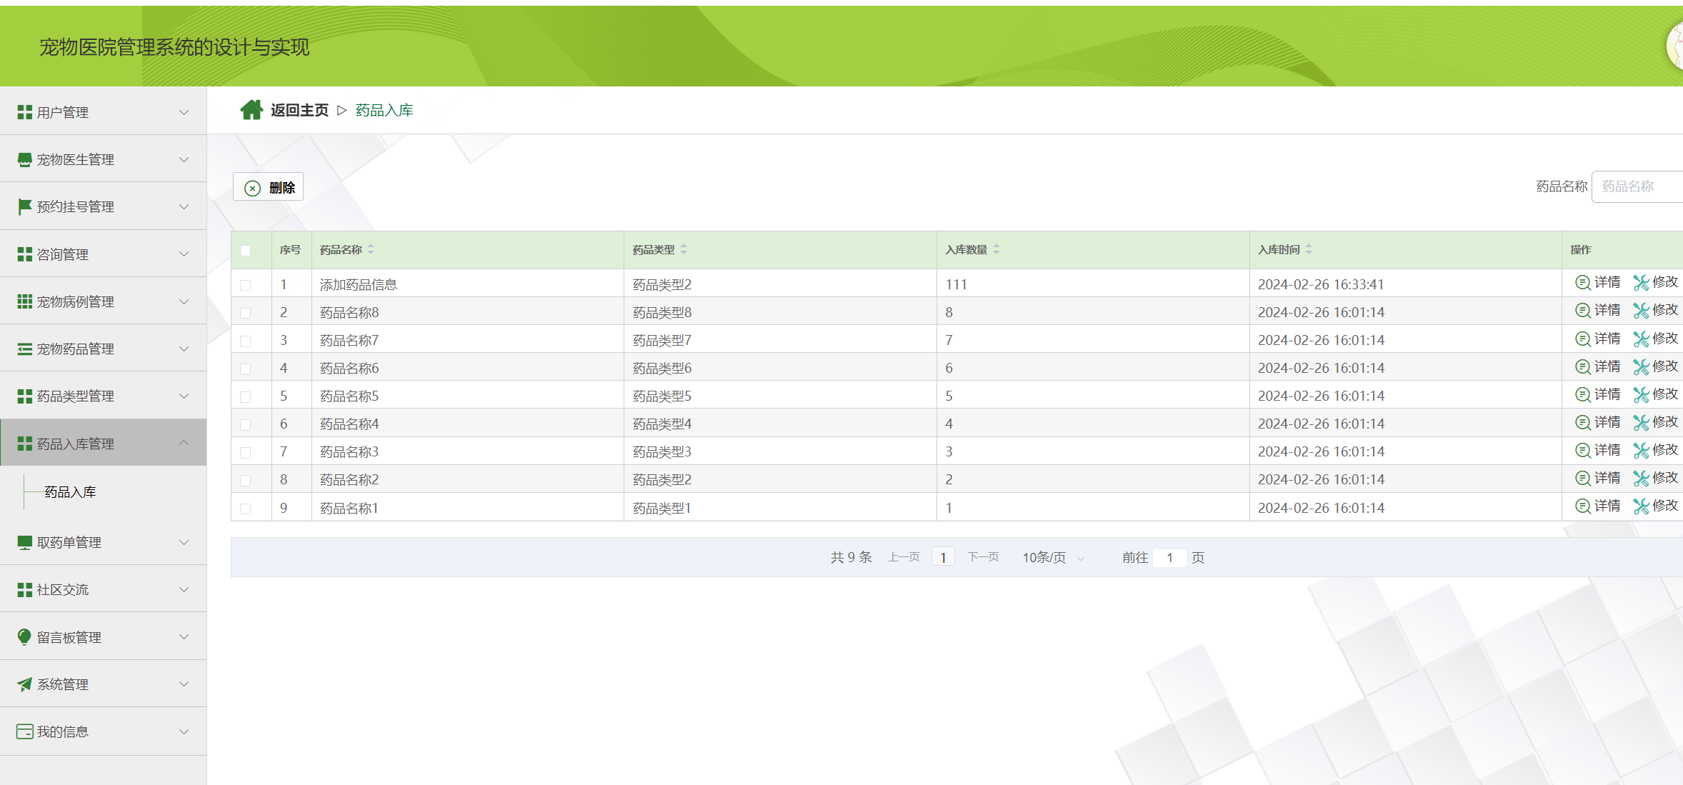This screenshot has width=1683, height=785.
Task: Check the box for 药品名称4 row
Action: (246, 424)
